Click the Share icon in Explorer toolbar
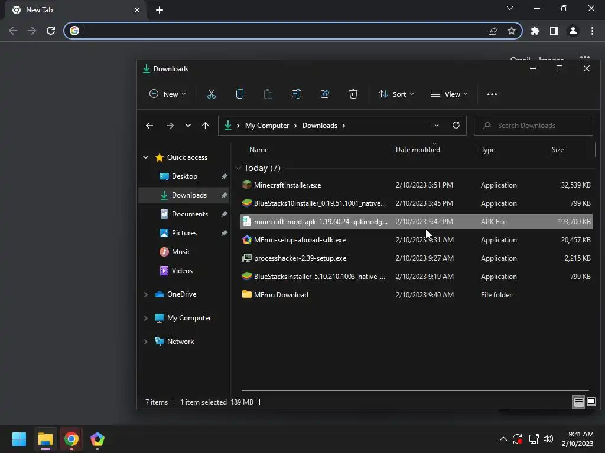This screenshot has width=605, height=453. pyautogui.click(x=325, y=94)
